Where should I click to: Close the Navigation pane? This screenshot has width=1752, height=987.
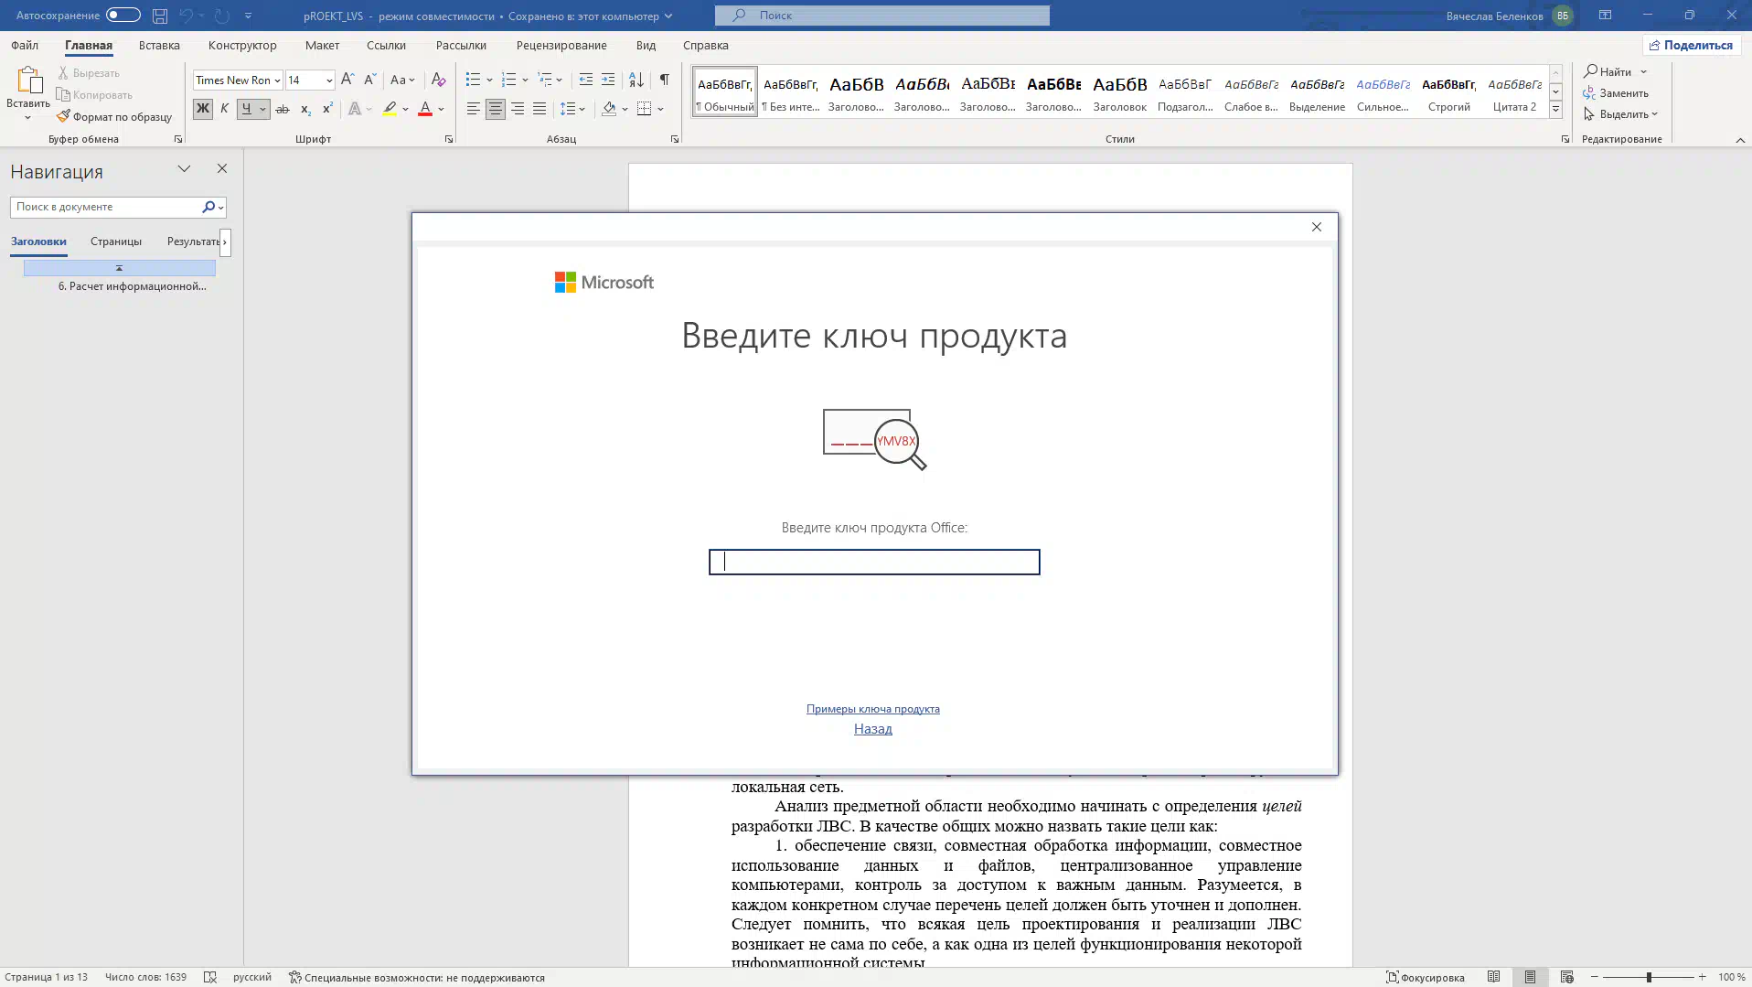(x=221, y=168)
